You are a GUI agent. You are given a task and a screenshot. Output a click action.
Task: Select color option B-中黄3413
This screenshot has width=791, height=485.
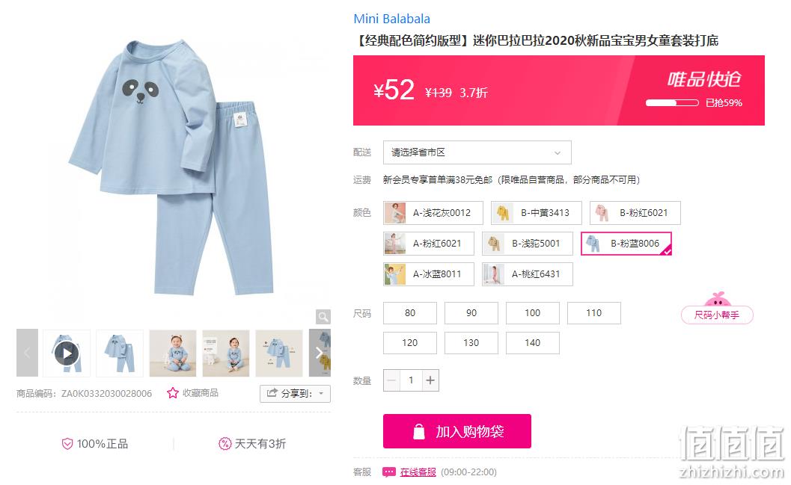click(x=537, y=213)
